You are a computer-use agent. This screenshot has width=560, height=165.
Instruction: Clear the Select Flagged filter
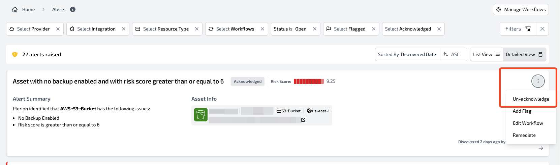pos(374,29)
